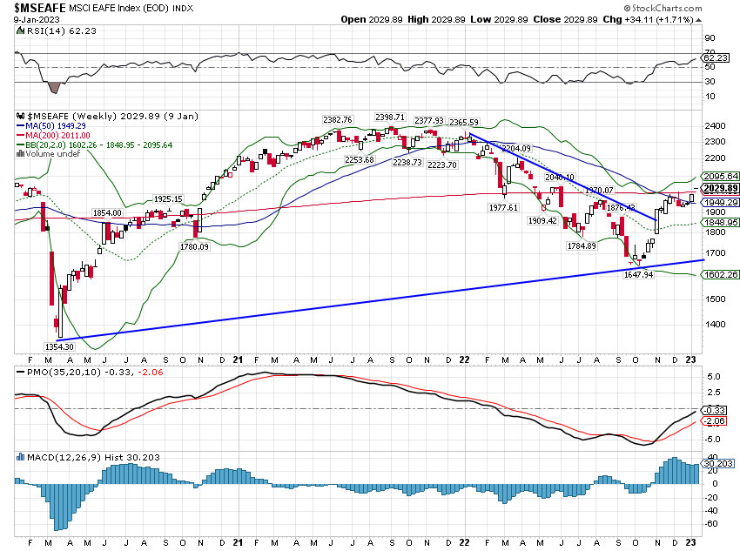This screenshot has height=551, width=740.
Task: Click the 2365.59 price annotation
Action: pyautogui.click(x=464, y=122)
